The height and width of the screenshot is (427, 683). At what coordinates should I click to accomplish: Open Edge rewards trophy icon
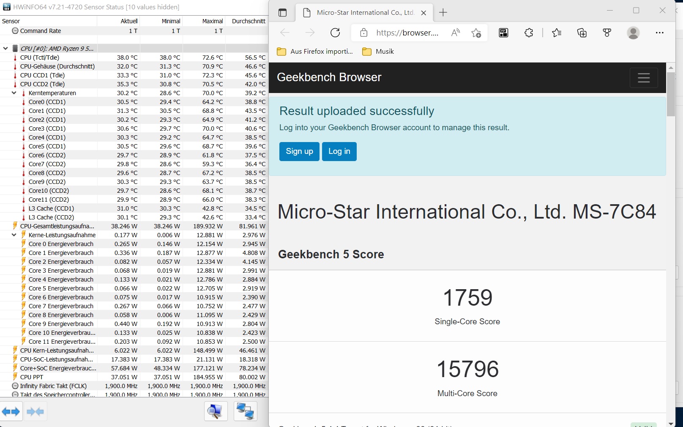tap(607, 33)
